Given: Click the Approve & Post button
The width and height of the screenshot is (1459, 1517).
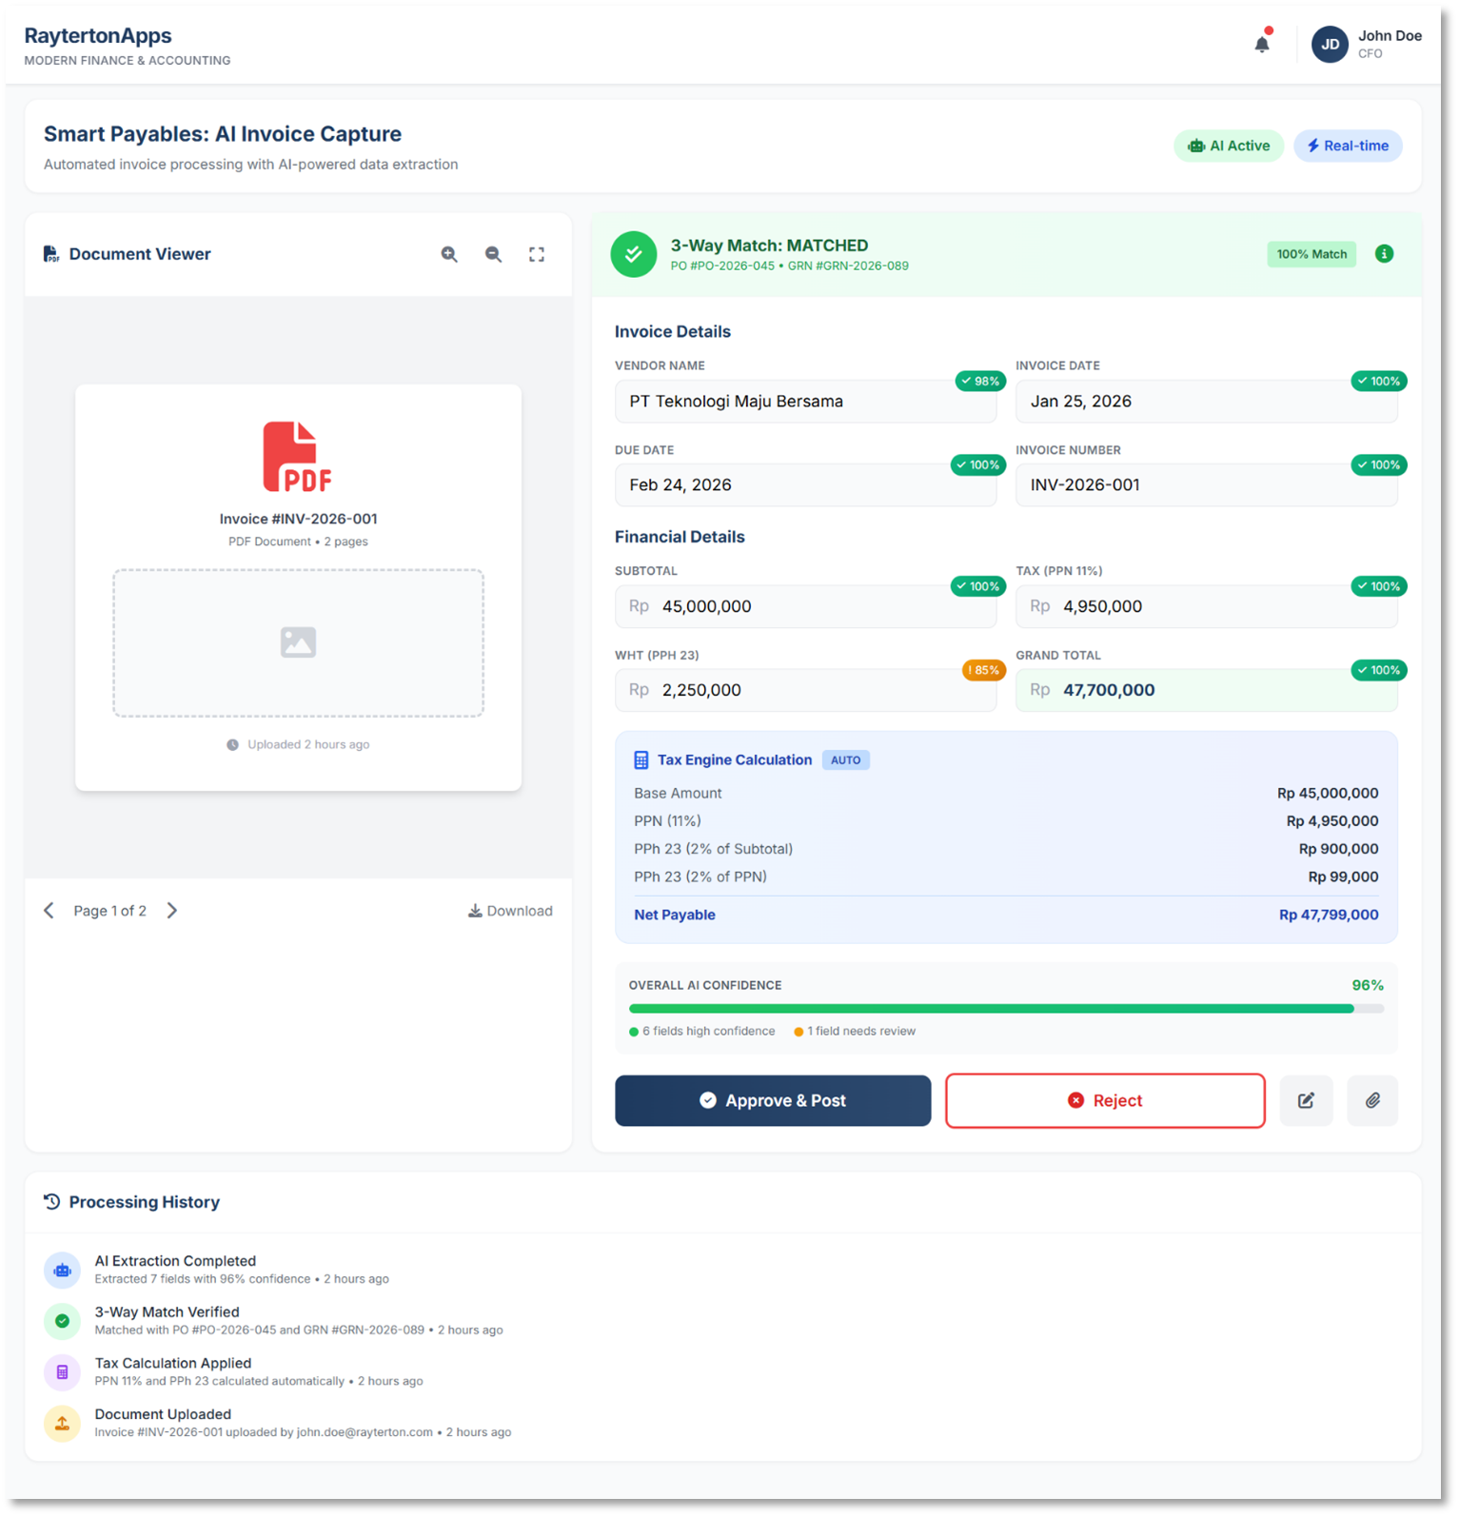Looking at the screenshot, I should pos(773,1101).
